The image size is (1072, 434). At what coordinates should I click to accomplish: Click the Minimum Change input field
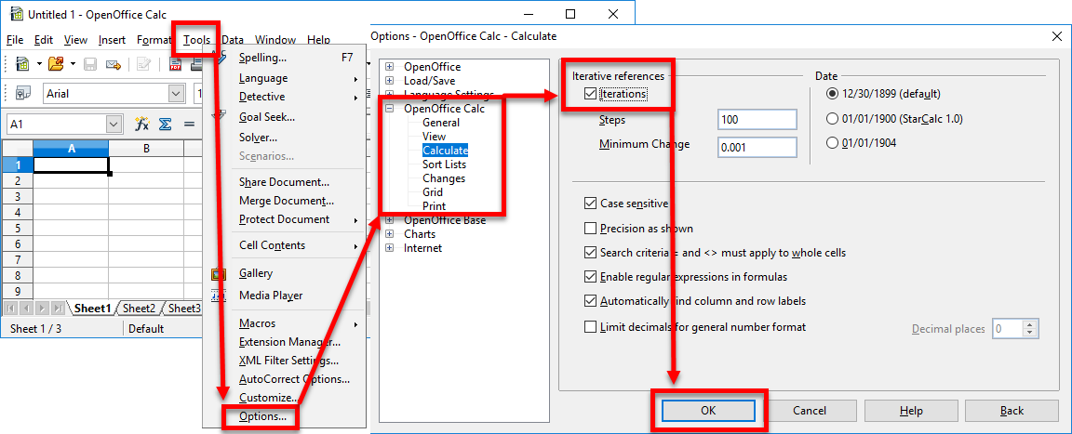coord(757,147)
